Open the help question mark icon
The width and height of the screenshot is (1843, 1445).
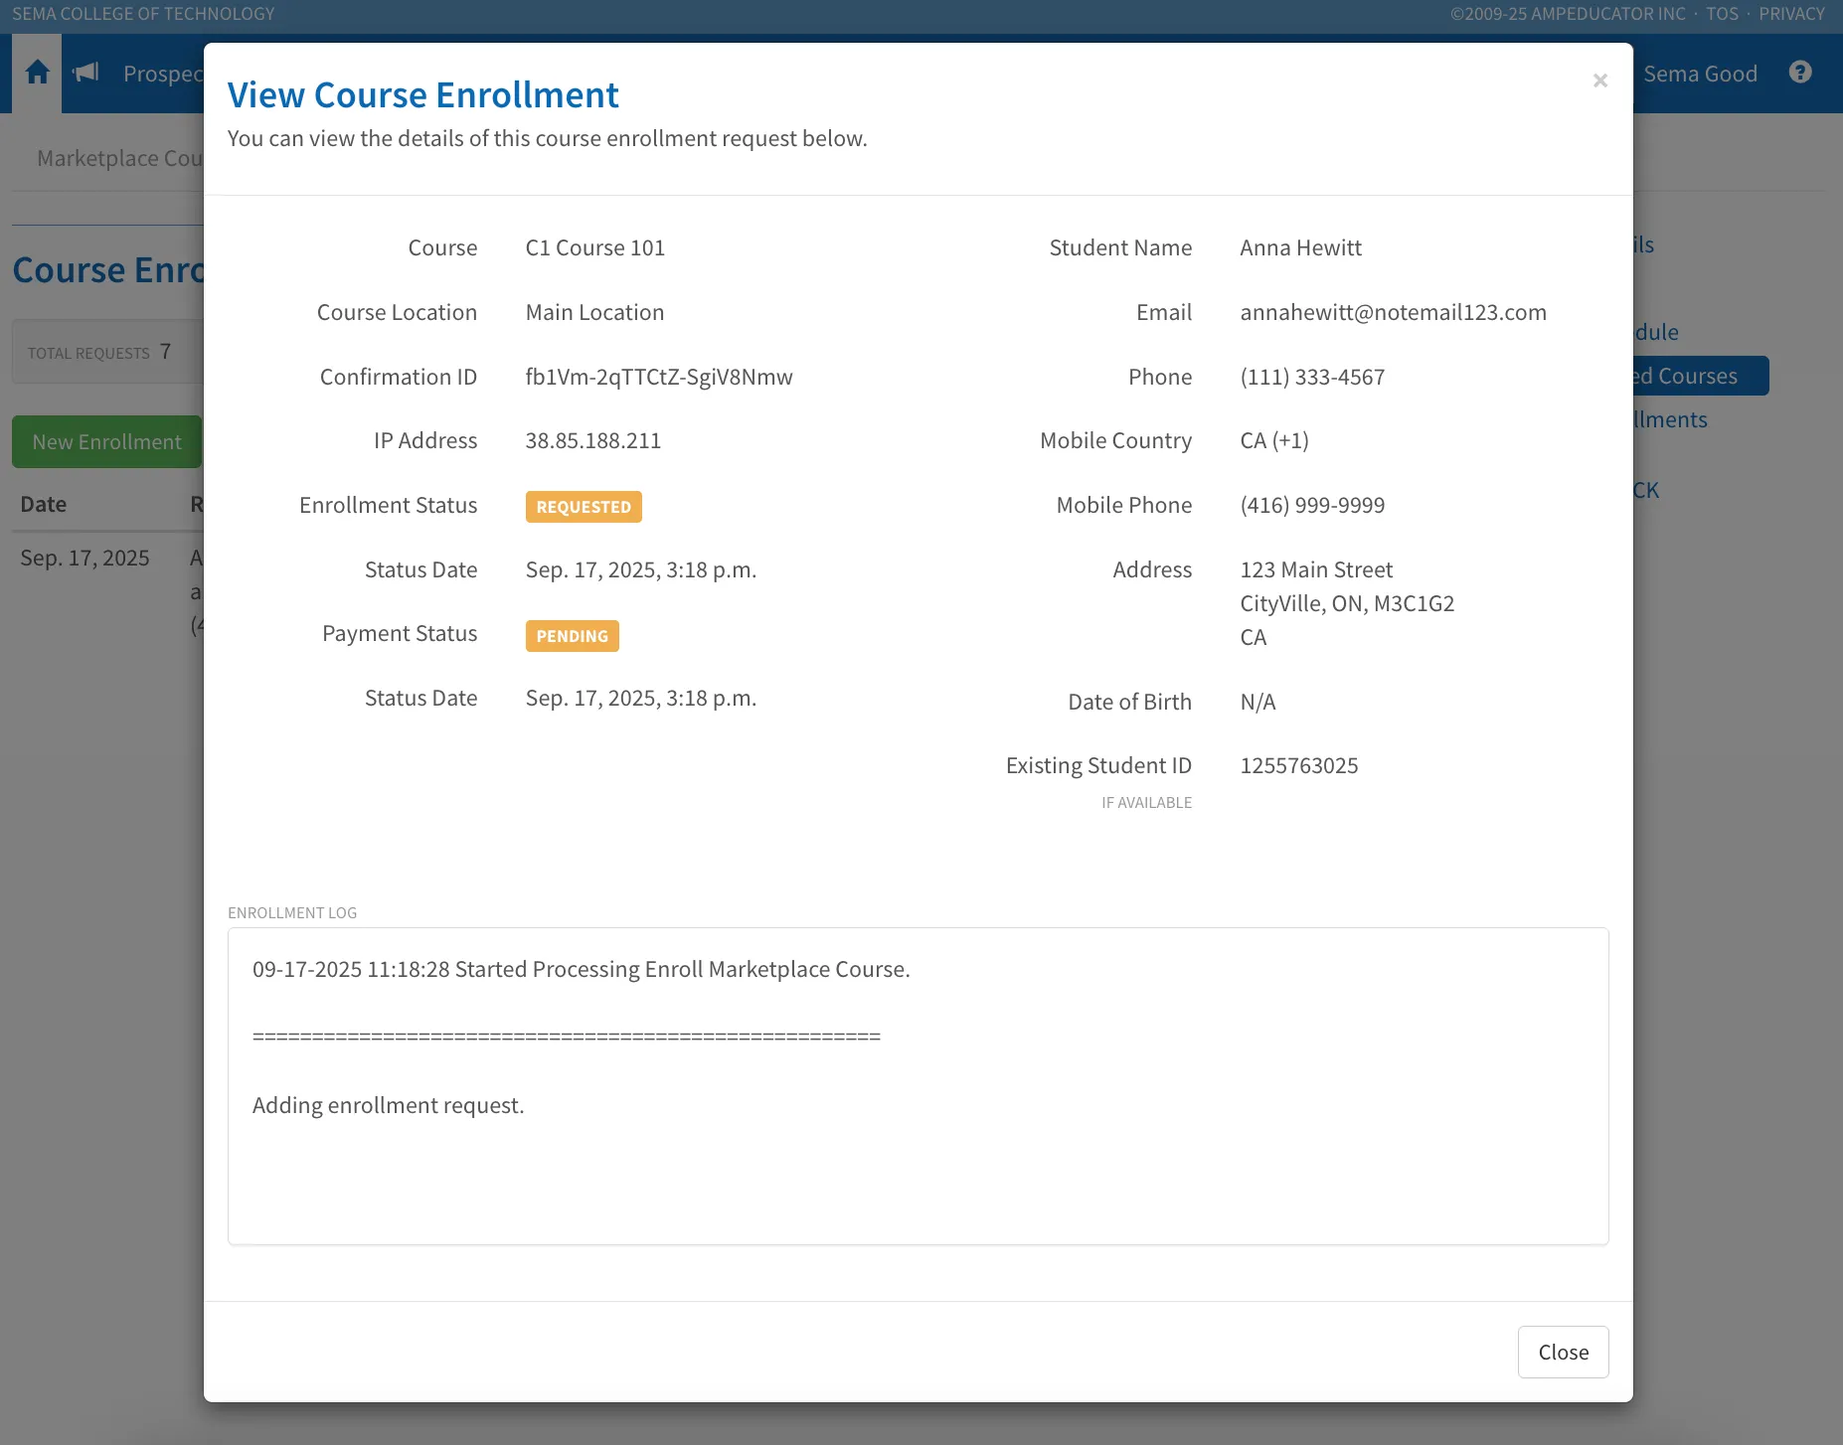[1799, 73]
